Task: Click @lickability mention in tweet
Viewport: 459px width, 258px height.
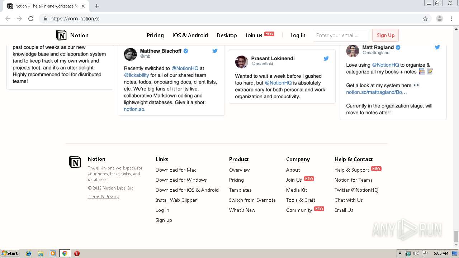Action: (x=136, y=75)
